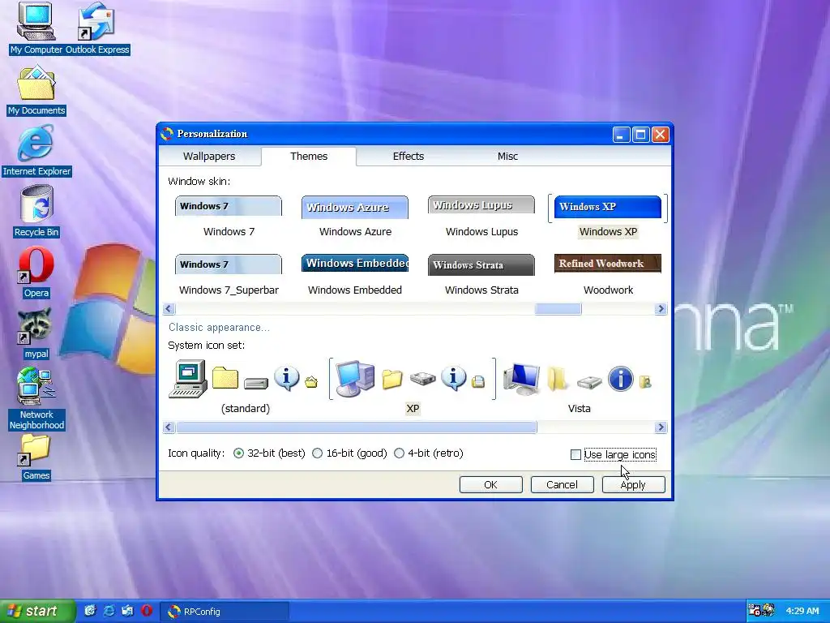Click the icon set list's left scroll arrow
The image size is (830, 623).
[169, 428]
